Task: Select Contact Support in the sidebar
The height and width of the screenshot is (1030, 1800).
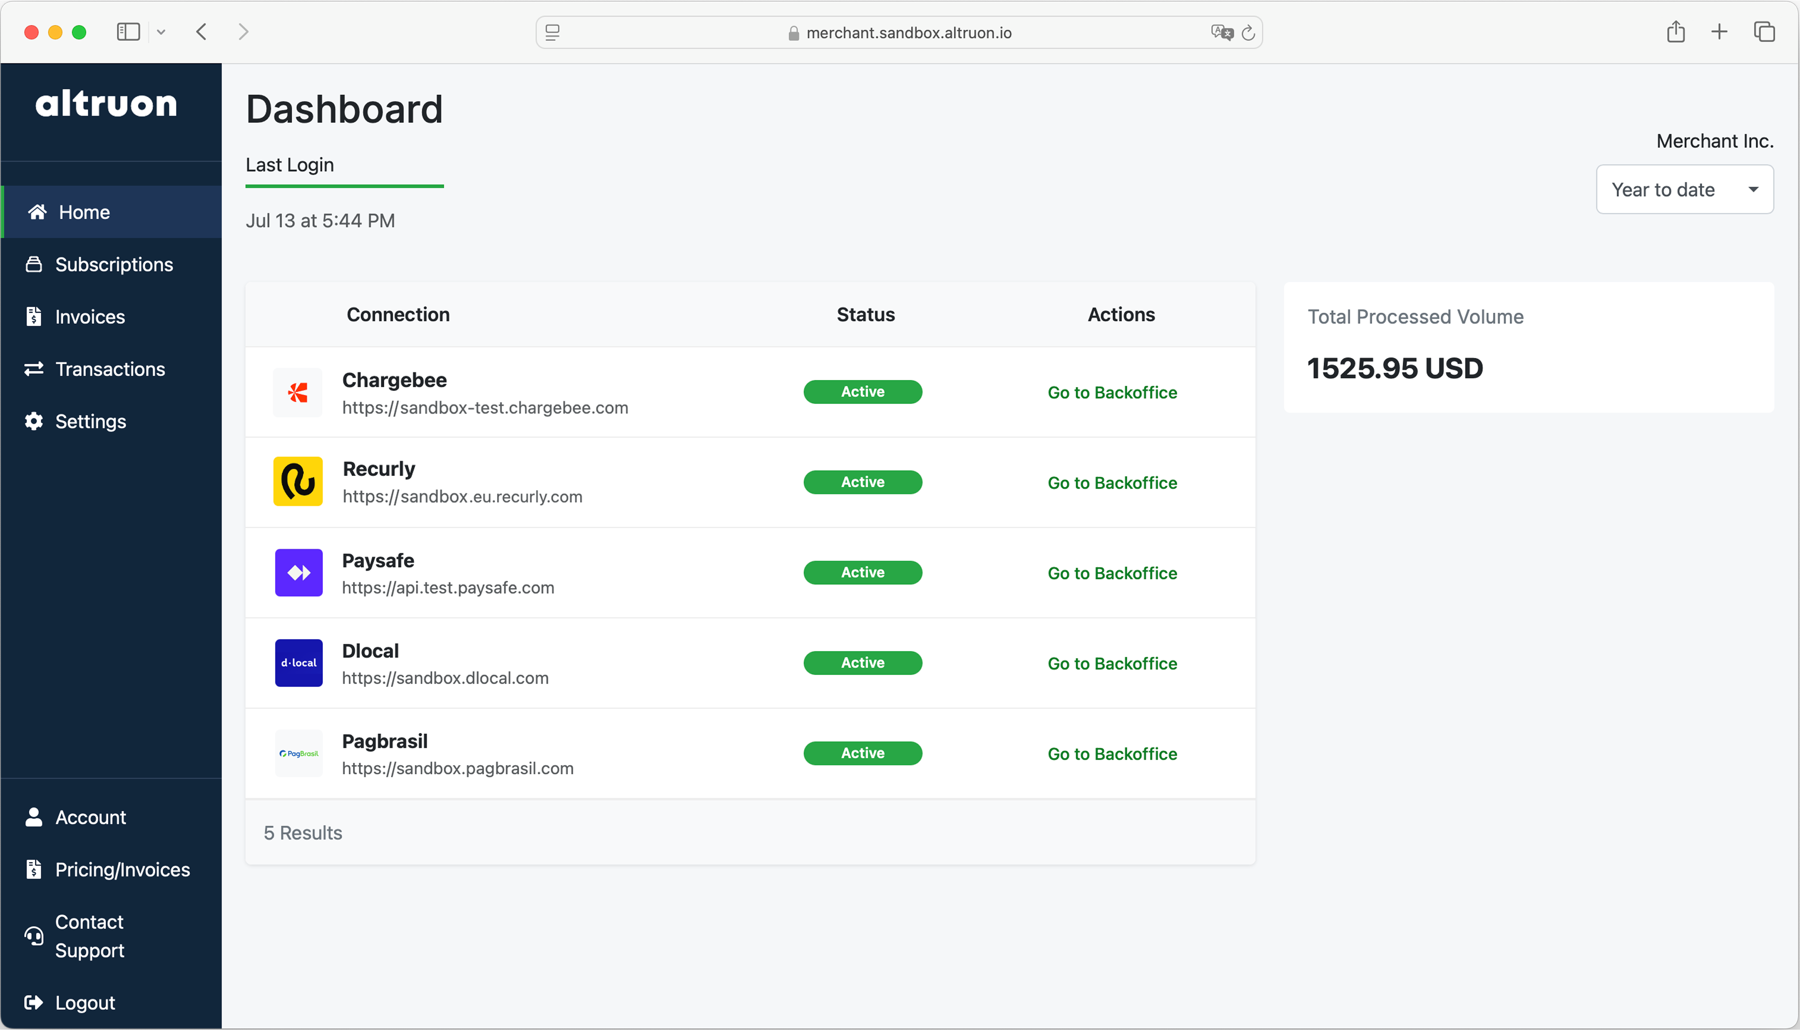Action: (111, 936)
